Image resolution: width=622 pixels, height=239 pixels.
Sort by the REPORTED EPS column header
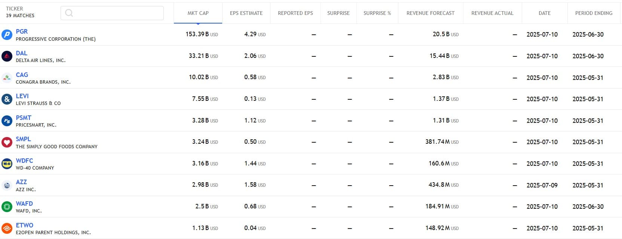pyautogui.click(x=295, y=13)
